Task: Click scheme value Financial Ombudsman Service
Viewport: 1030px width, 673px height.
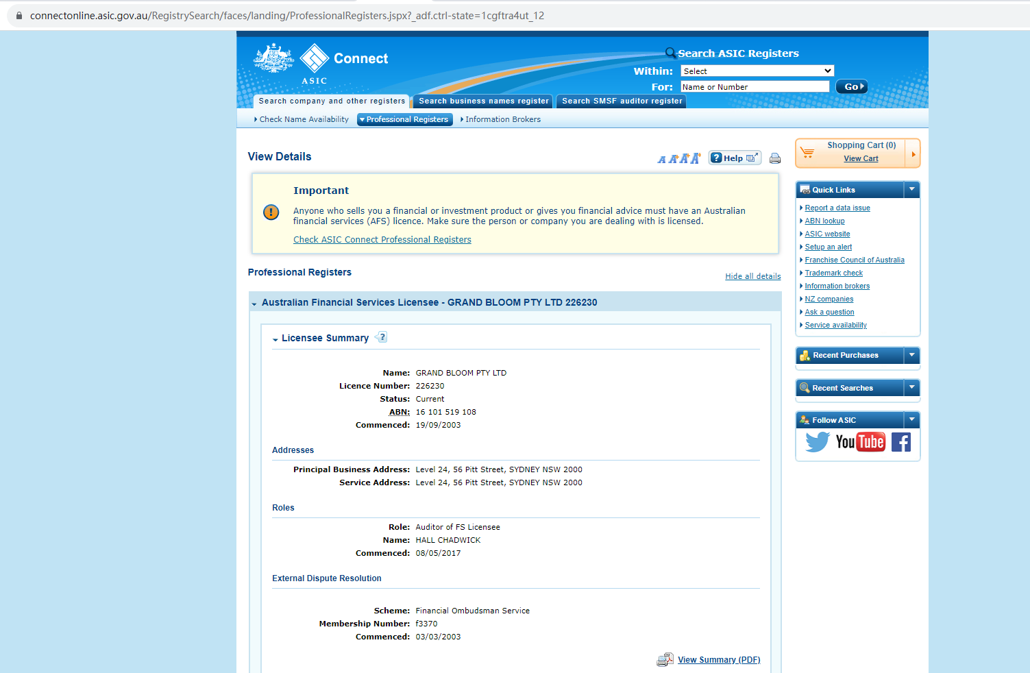Action: [472, 611]
